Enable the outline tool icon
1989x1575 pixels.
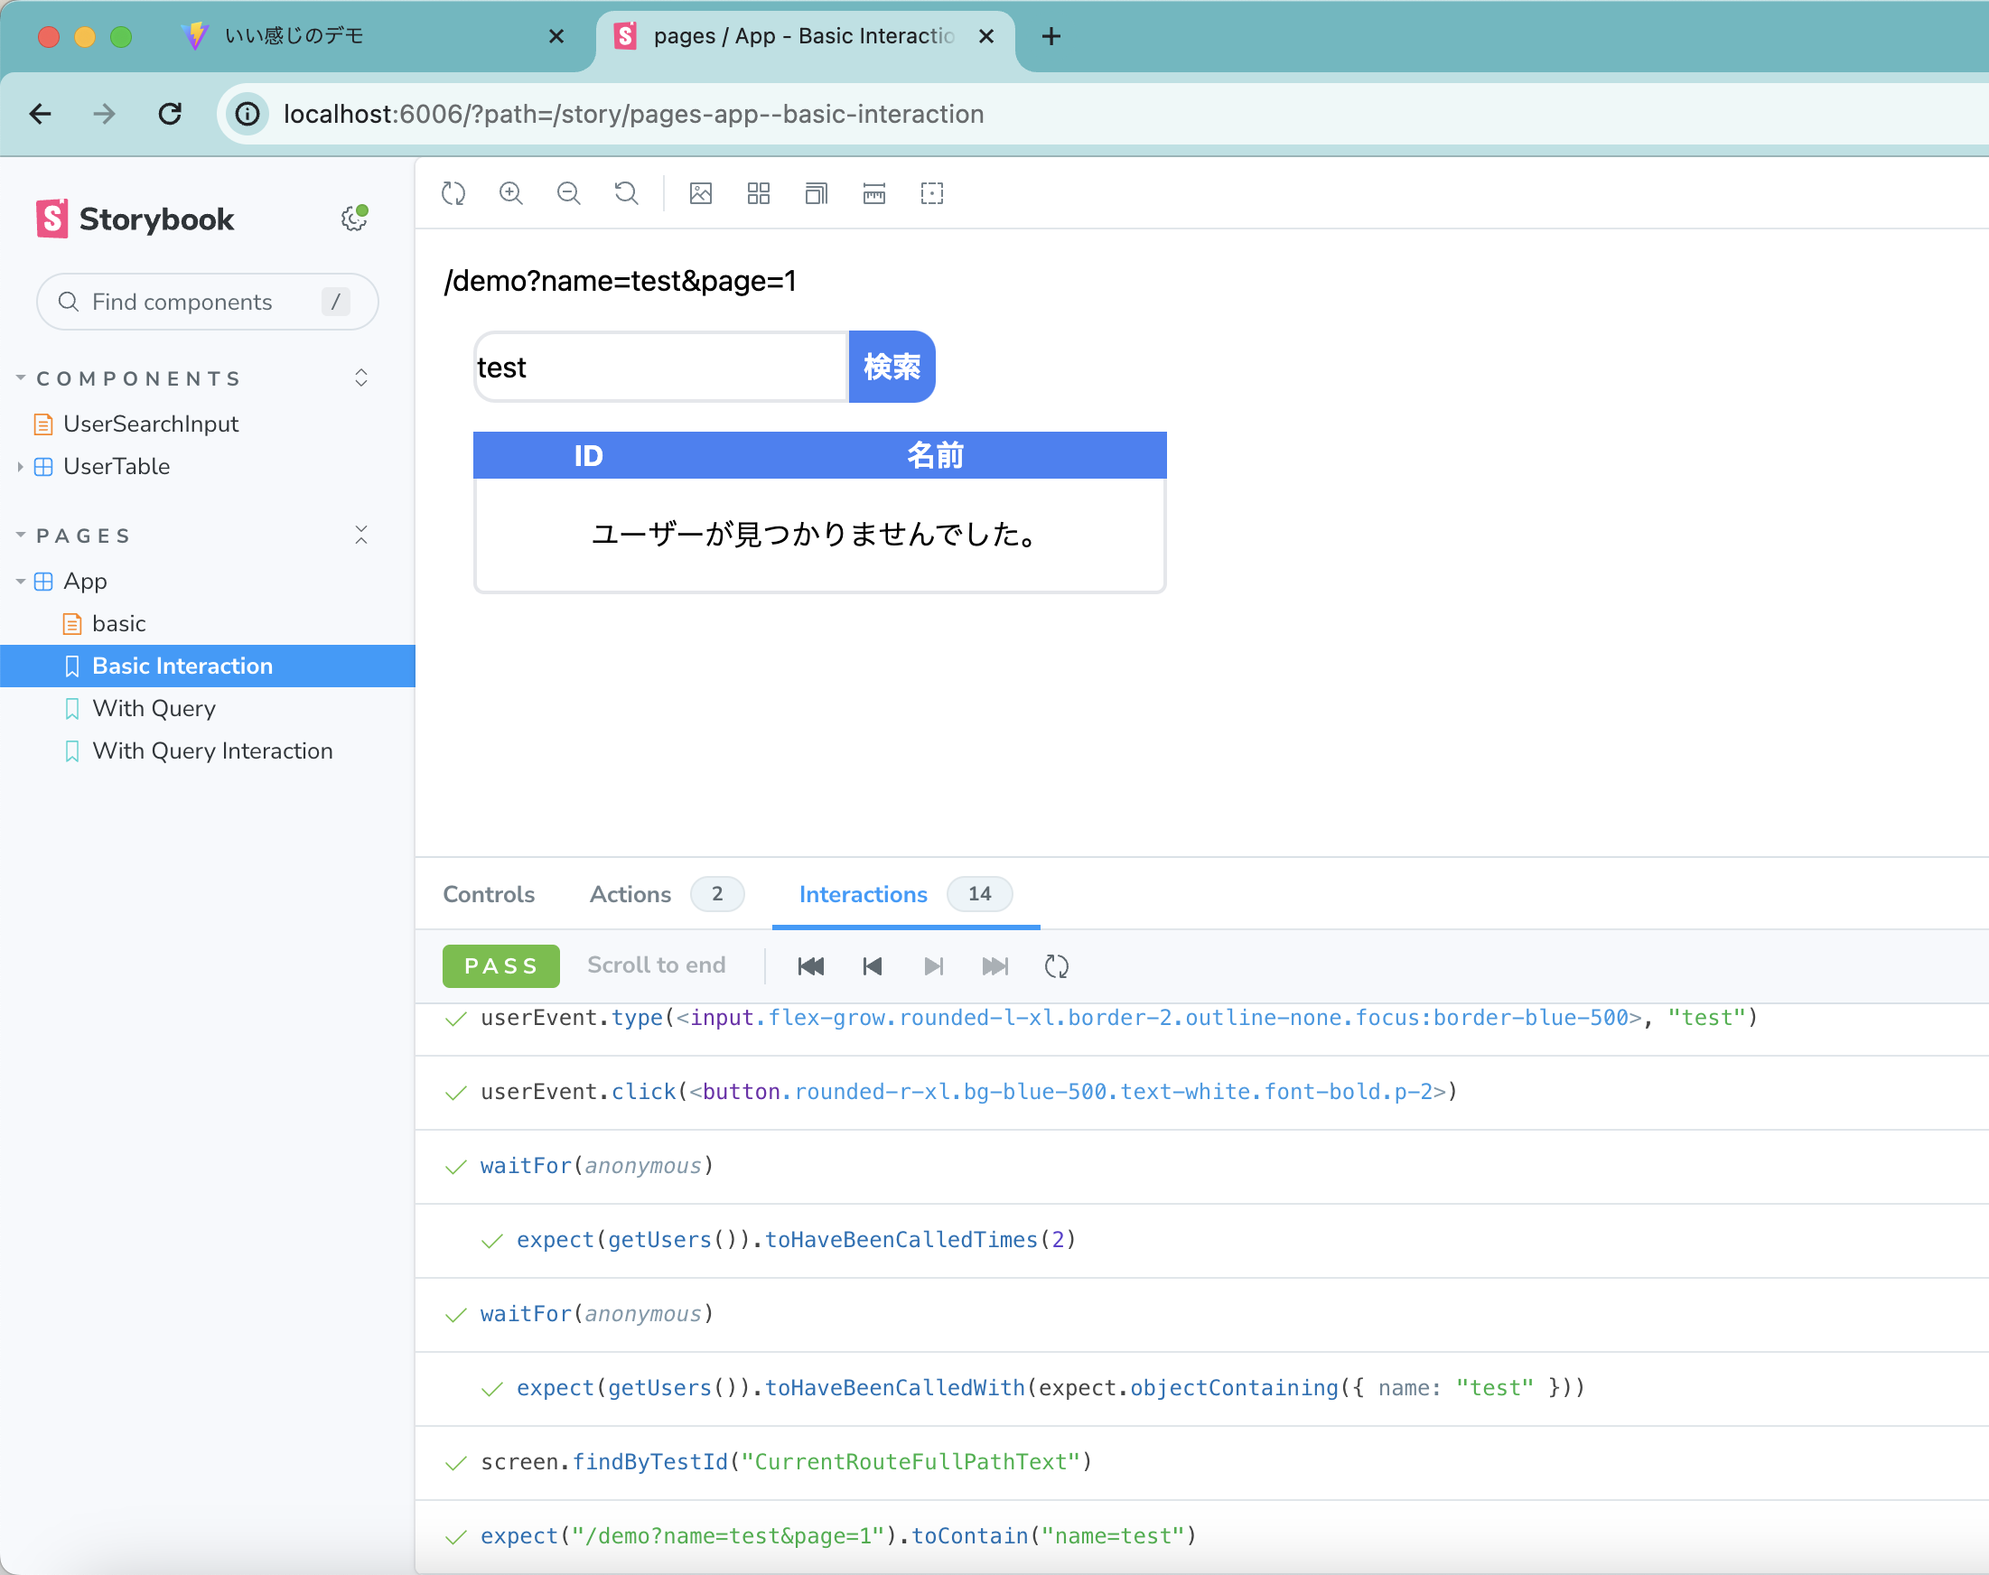click(931, 193)
